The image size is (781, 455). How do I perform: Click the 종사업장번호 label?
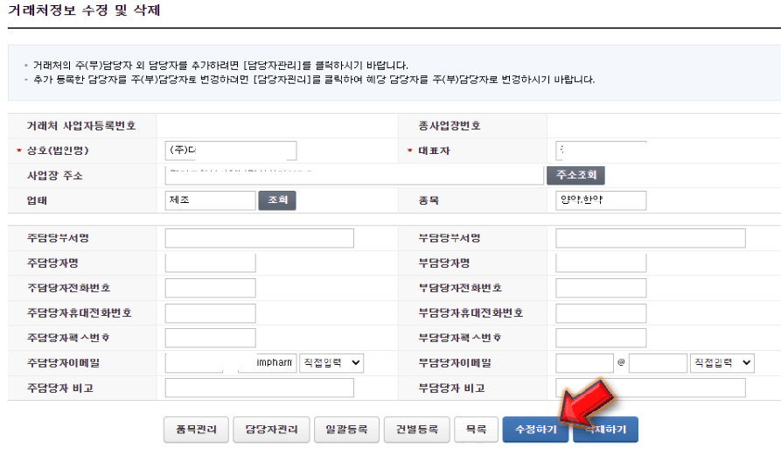(450, 126)
